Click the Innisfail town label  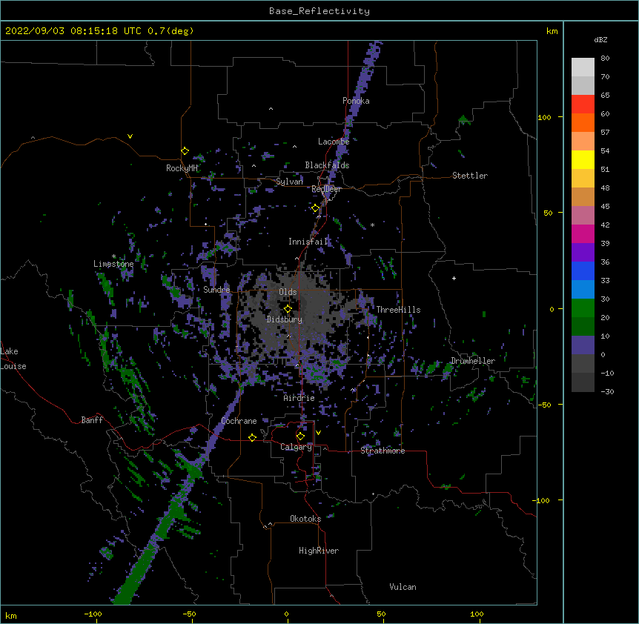pyautogui.click(x=308, y=242)
